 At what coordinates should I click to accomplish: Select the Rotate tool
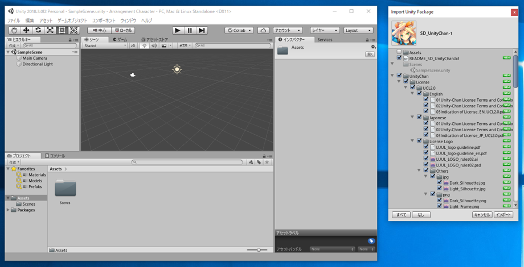[38, 30]
